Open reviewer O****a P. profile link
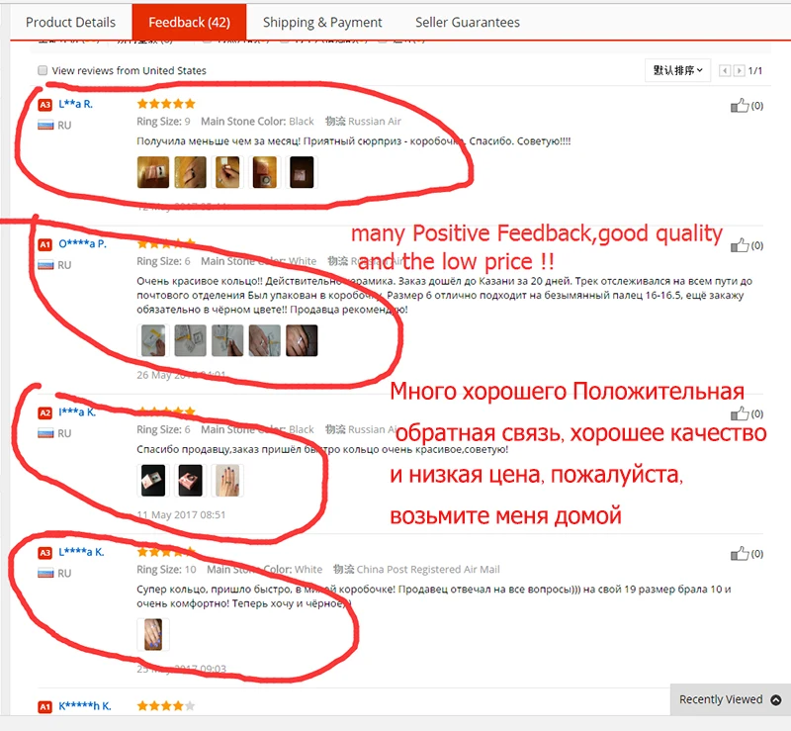This screenshot has height=731, width=791. [83, 244]
